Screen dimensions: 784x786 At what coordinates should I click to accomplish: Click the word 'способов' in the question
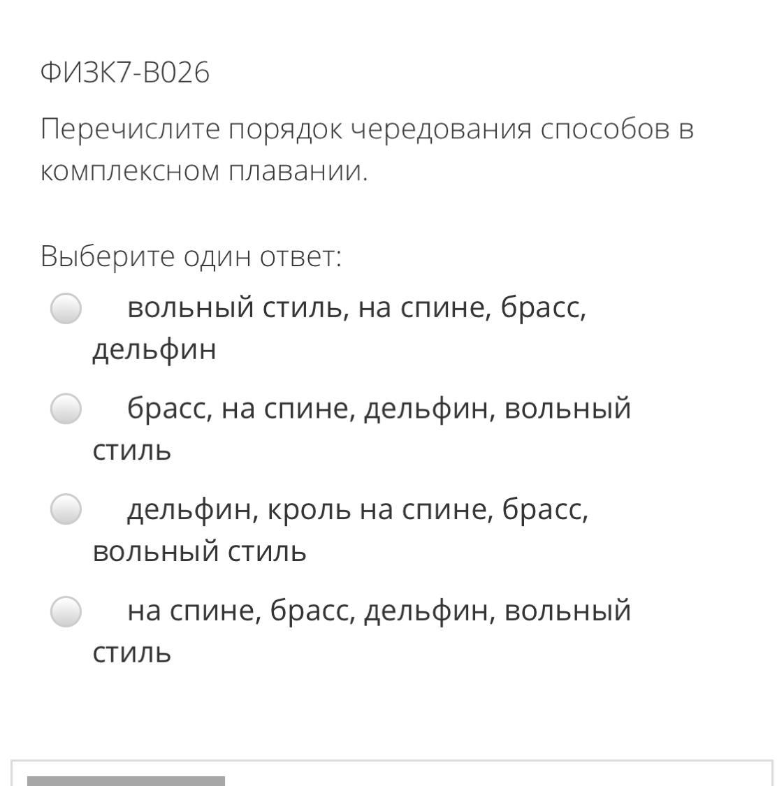click(x=605, y=129)
